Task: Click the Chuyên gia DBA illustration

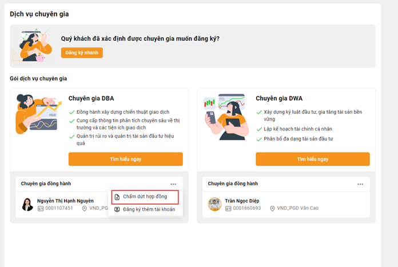Action: (x=38, y=114)
